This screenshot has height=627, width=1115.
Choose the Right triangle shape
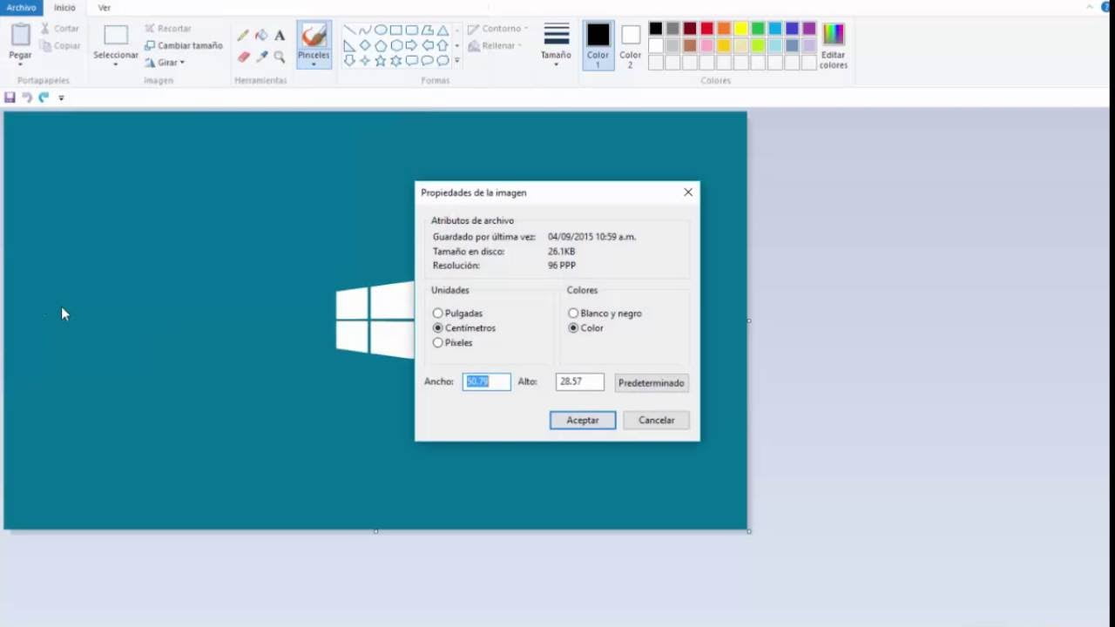(x=349, y=45)
